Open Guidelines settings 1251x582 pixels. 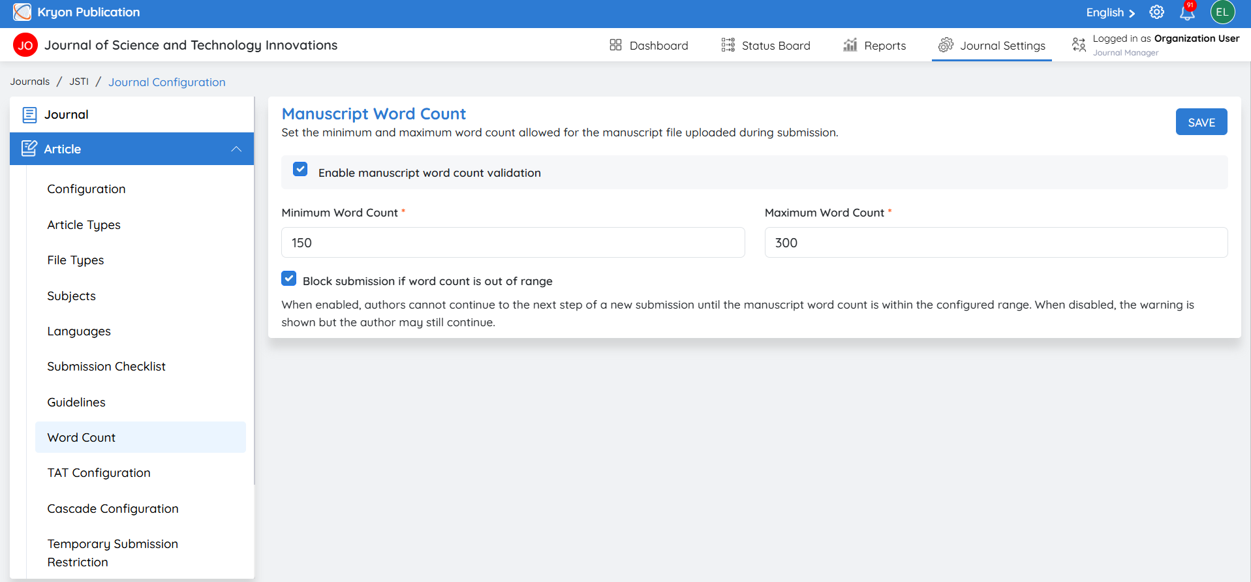(76, 403)
